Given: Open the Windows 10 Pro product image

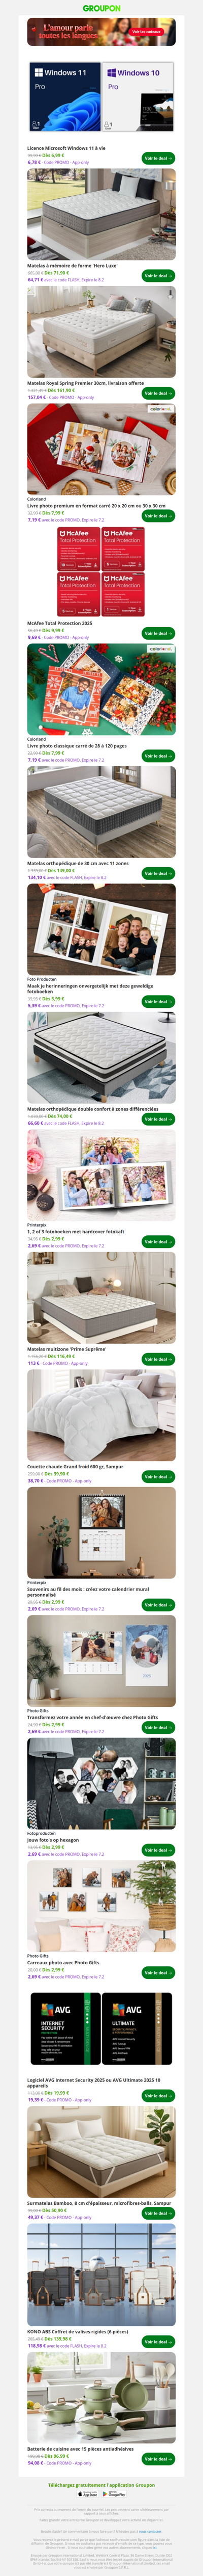Looking at the screenshot, I should (139, 97).
